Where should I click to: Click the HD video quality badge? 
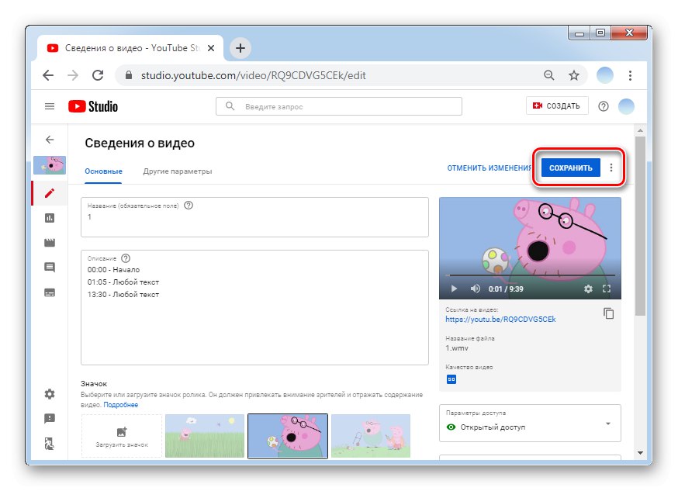(451, 379)
